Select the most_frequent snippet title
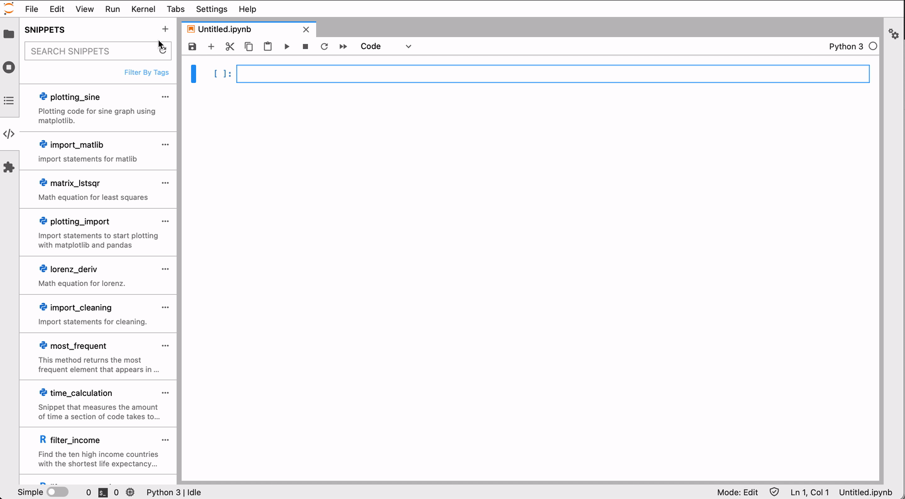 (78, 346)
